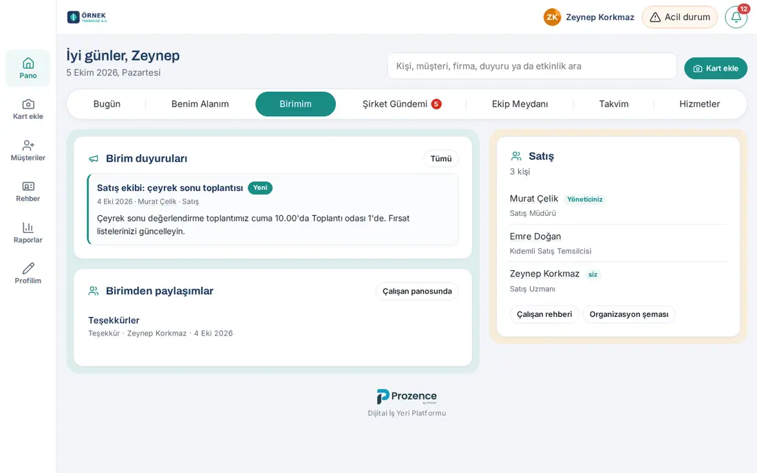Open notifications bell with 12 badge
Screen dimensions: 757x473
click(x=736, y=17)
